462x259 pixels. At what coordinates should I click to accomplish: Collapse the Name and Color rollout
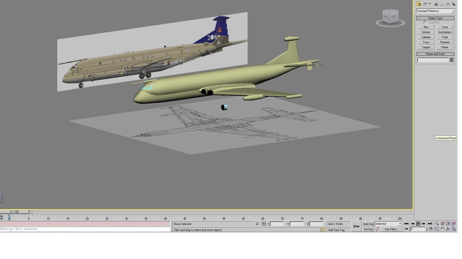435,54
